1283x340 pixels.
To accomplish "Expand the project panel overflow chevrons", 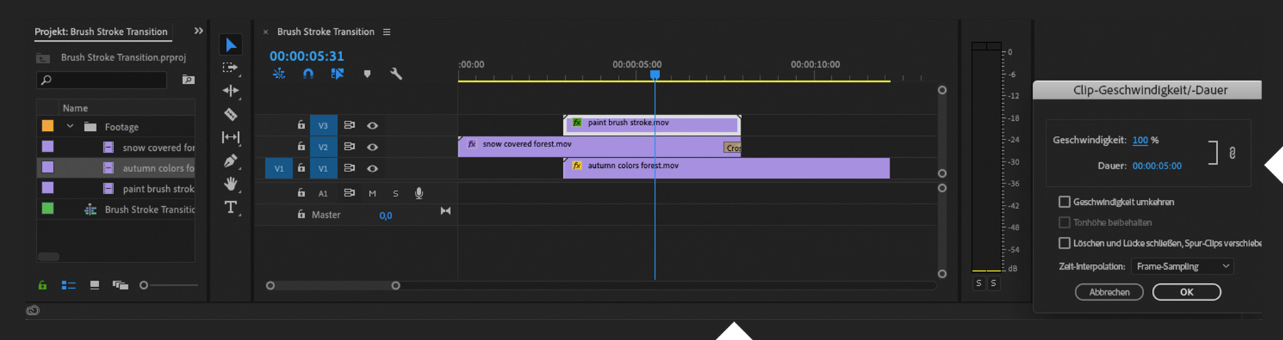I will (198, 31).
